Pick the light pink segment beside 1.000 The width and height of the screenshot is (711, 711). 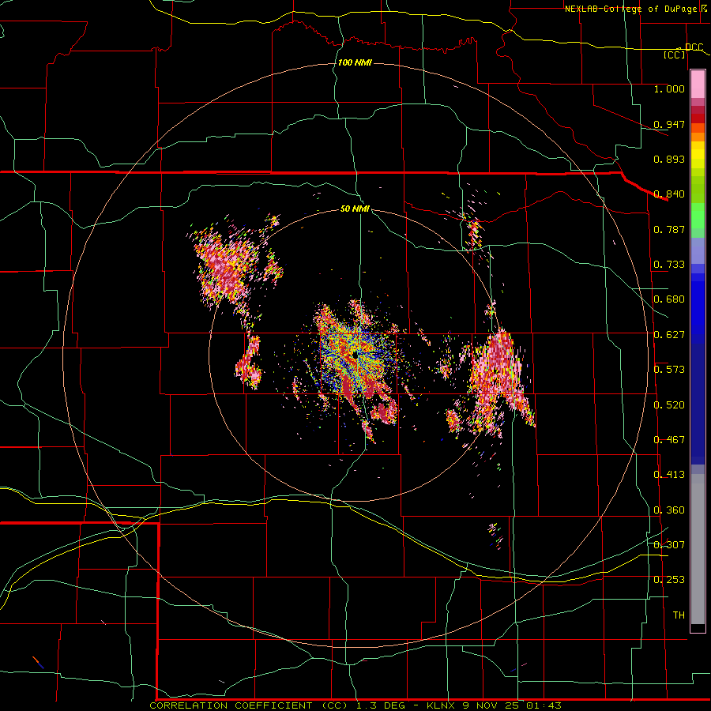[698, 85]
